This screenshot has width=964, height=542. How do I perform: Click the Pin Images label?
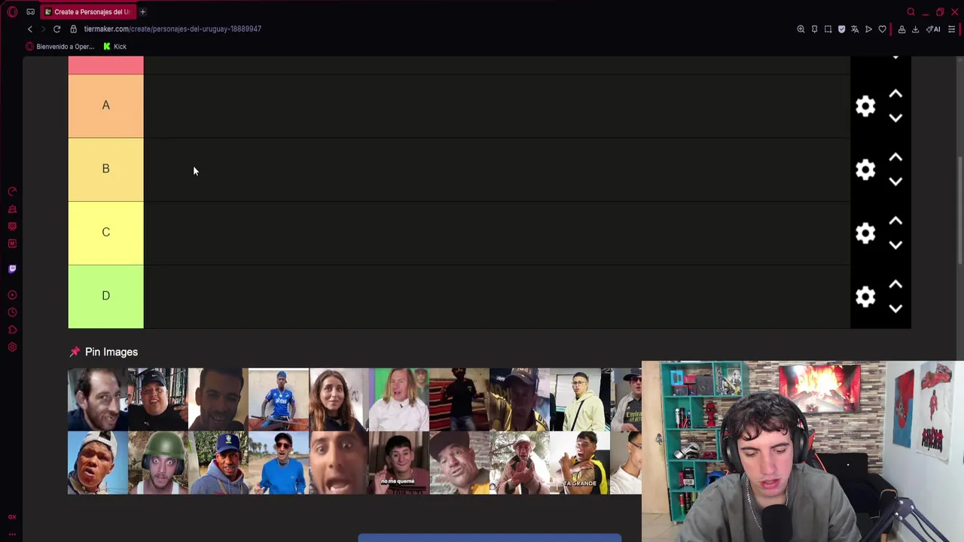point(111,352)
